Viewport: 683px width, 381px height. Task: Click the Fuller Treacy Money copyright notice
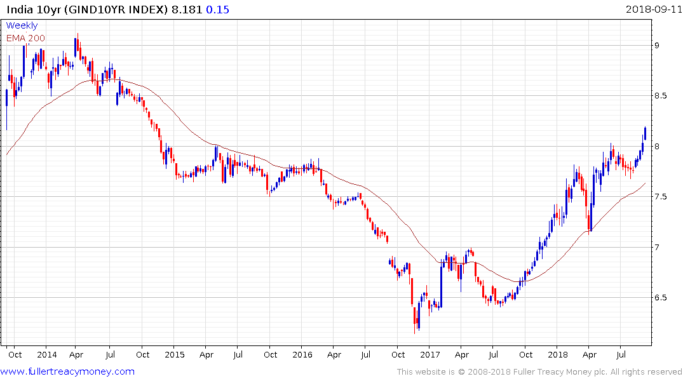point(539,372)
